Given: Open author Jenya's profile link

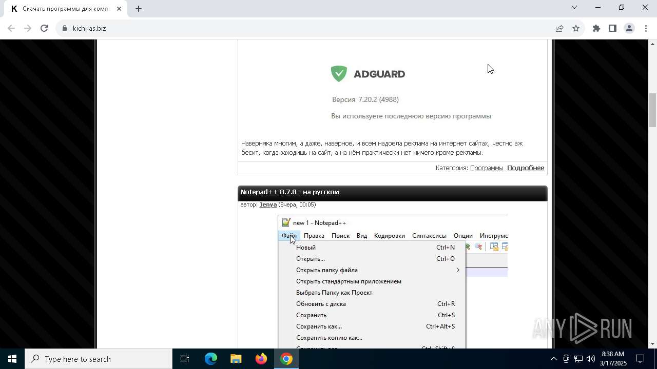Looking at the screenshot, I should click(268, 204).
